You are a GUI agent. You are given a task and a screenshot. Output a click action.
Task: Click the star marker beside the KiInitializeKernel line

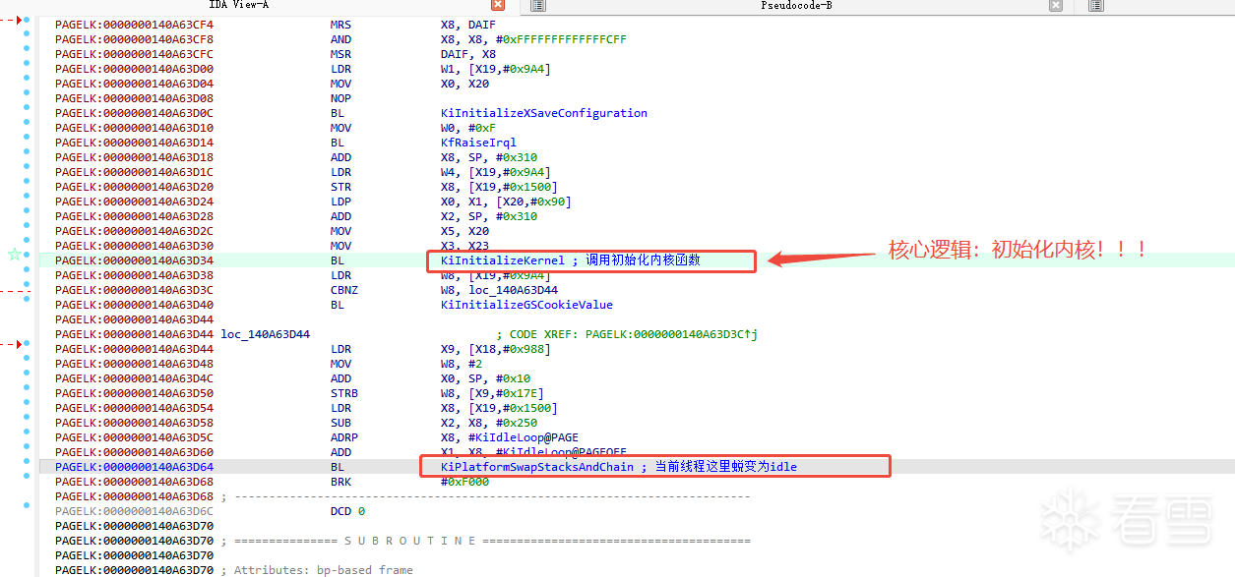14,255
